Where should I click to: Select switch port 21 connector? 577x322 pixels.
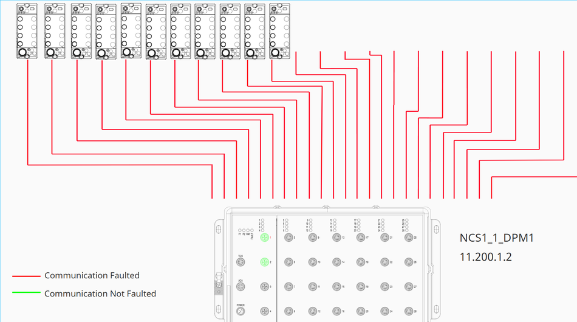click(x=384, y=238)
